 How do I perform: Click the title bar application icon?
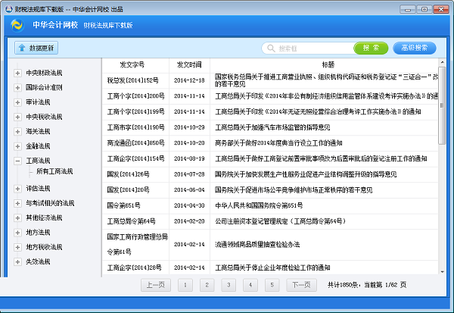coord(8,9)
